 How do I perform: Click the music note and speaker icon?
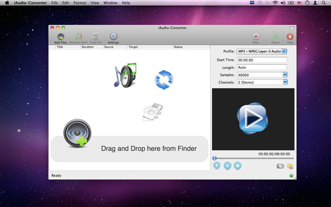[x=125, y=75]
